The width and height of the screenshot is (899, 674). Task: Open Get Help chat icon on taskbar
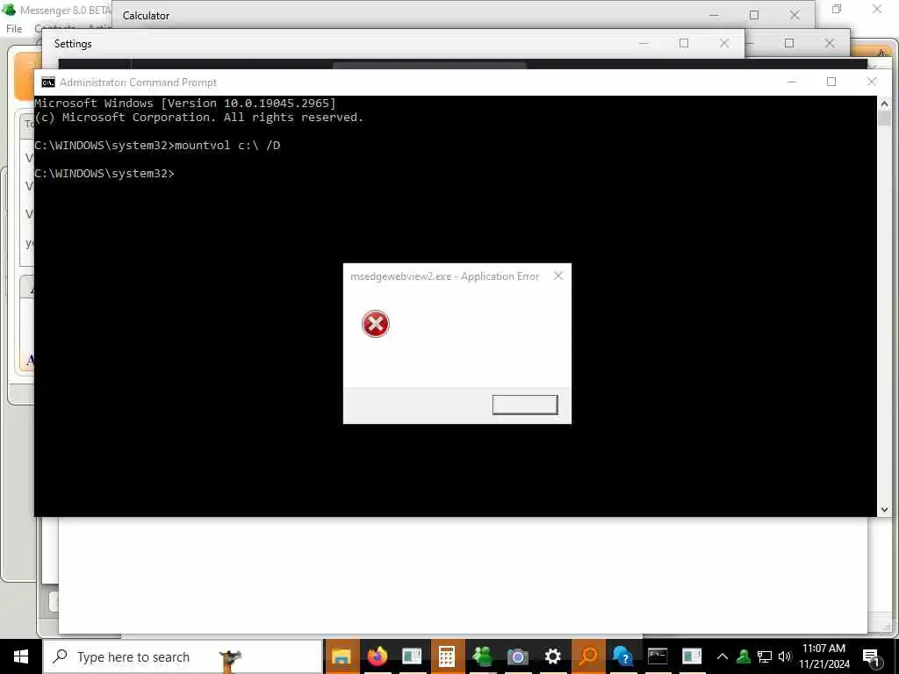pyautogui.click(x=622, y=656)
